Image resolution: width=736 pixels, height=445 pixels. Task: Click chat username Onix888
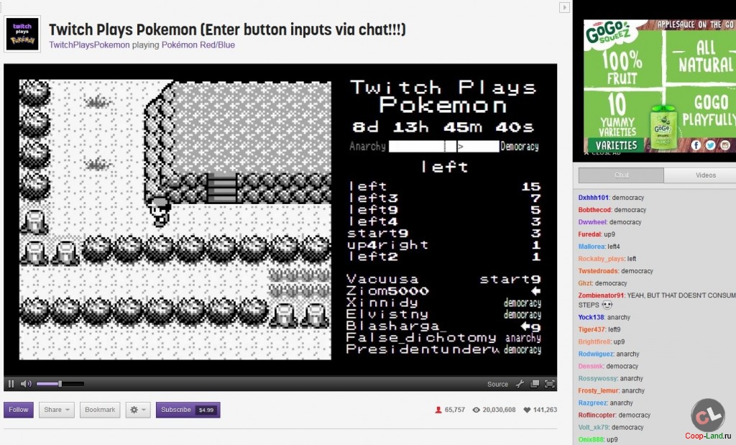point(592,439)
